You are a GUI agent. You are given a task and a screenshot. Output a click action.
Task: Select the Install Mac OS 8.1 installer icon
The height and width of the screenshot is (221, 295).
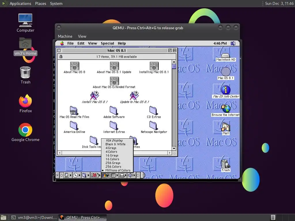point(94,96)
